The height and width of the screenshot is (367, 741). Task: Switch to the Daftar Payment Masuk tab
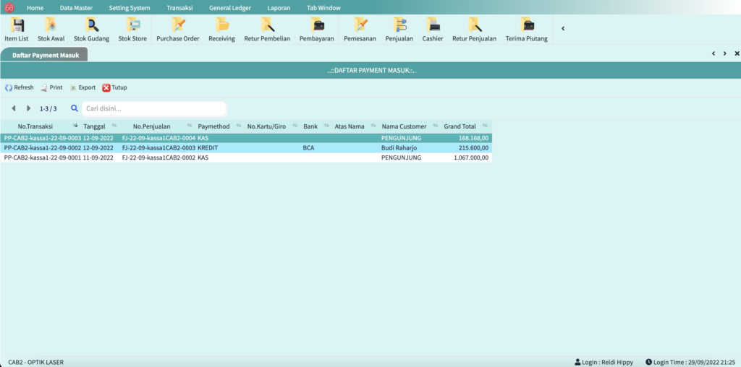pyautogui.click(x=45, y=54)
